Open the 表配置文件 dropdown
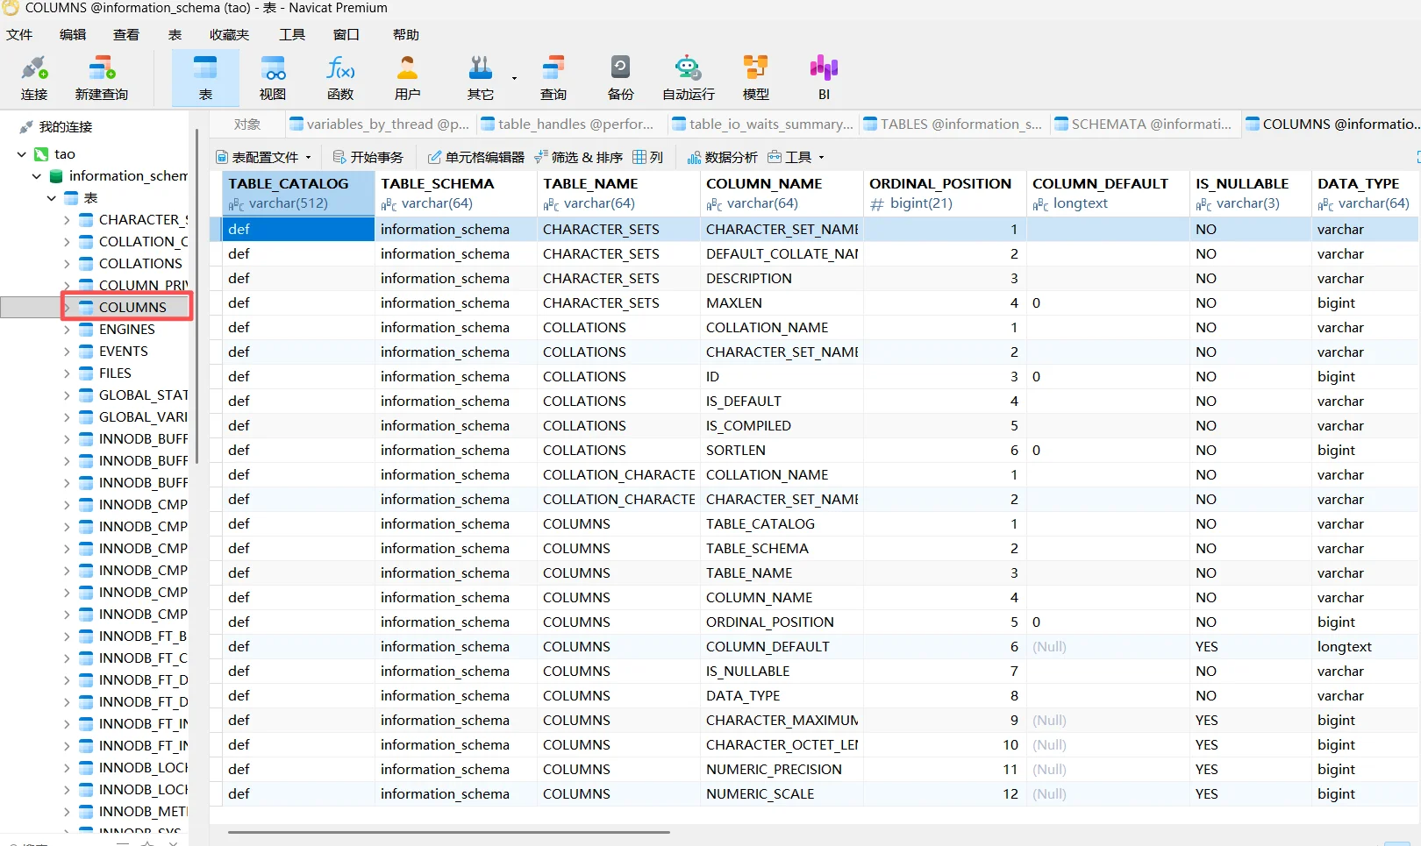The width and height of the screenshot is (1421, 846). pyautogui.click(x=264, y=158)
